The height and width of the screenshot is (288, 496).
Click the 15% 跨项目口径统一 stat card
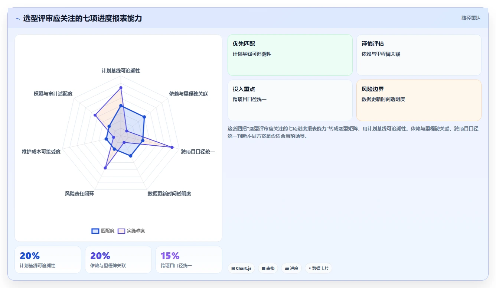coord(189,259)
